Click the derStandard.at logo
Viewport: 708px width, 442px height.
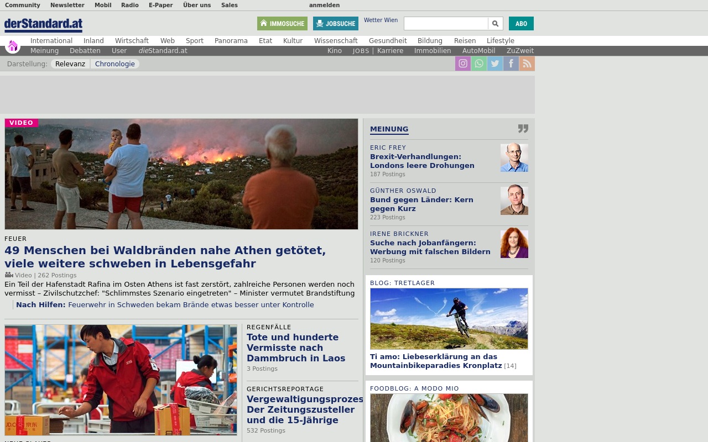[44, 25]
